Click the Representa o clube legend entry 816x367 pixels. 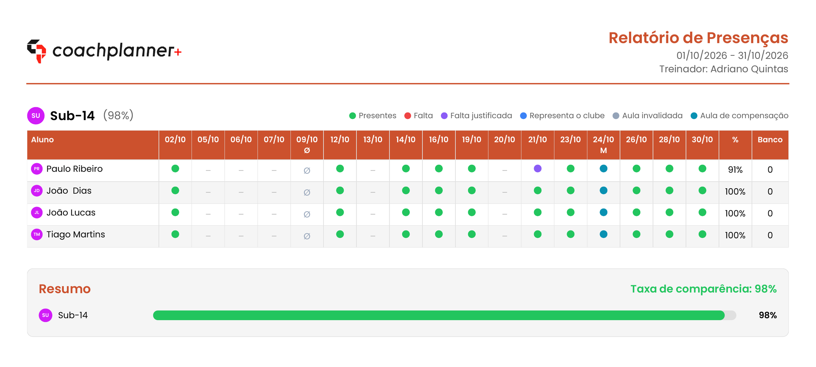(562, 116)
